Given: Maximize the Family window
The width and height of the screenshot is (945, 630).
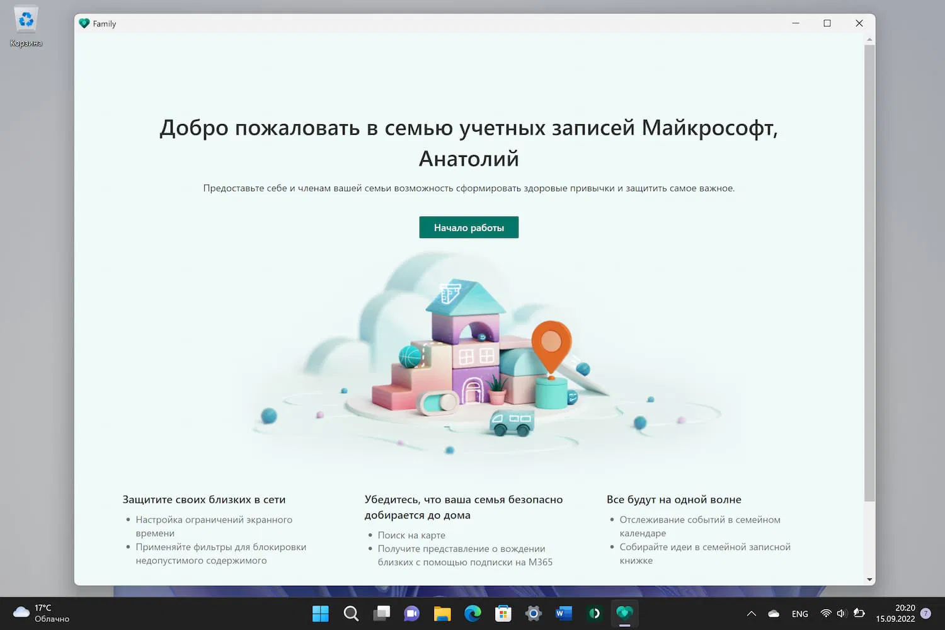Looking at the screenshot, I should [827, 23].
